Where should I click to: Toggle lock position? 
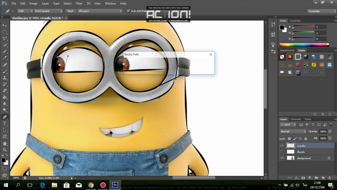(300, 139)
